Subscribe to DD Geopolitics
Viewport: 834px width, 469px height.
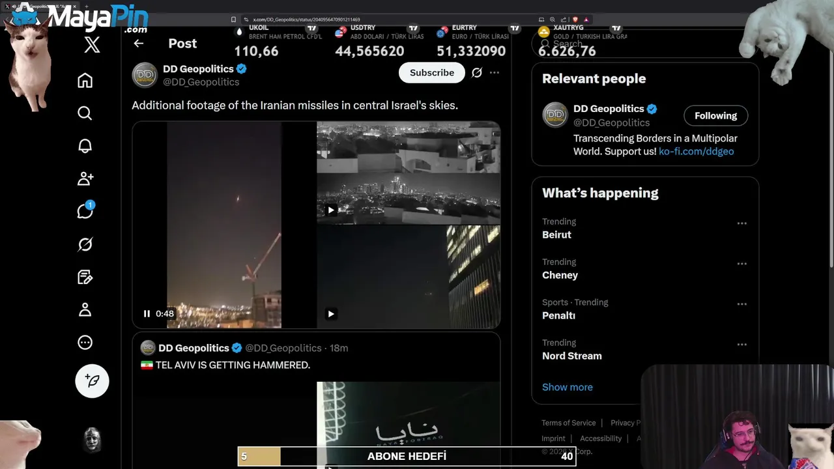point(432,73)
